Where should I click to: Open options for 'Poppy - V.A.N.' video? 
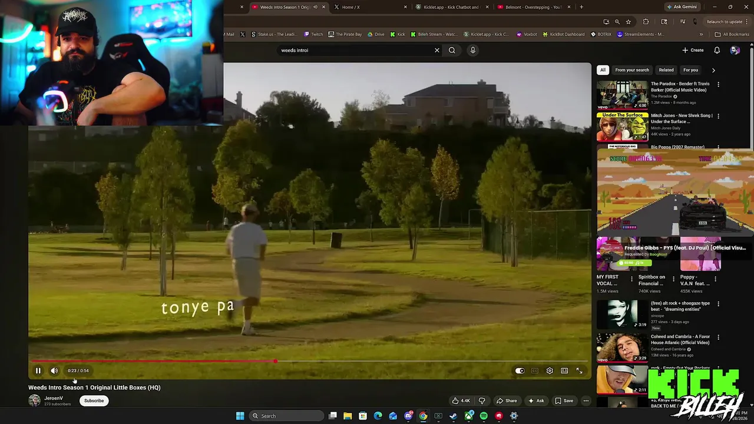(715, 279)
